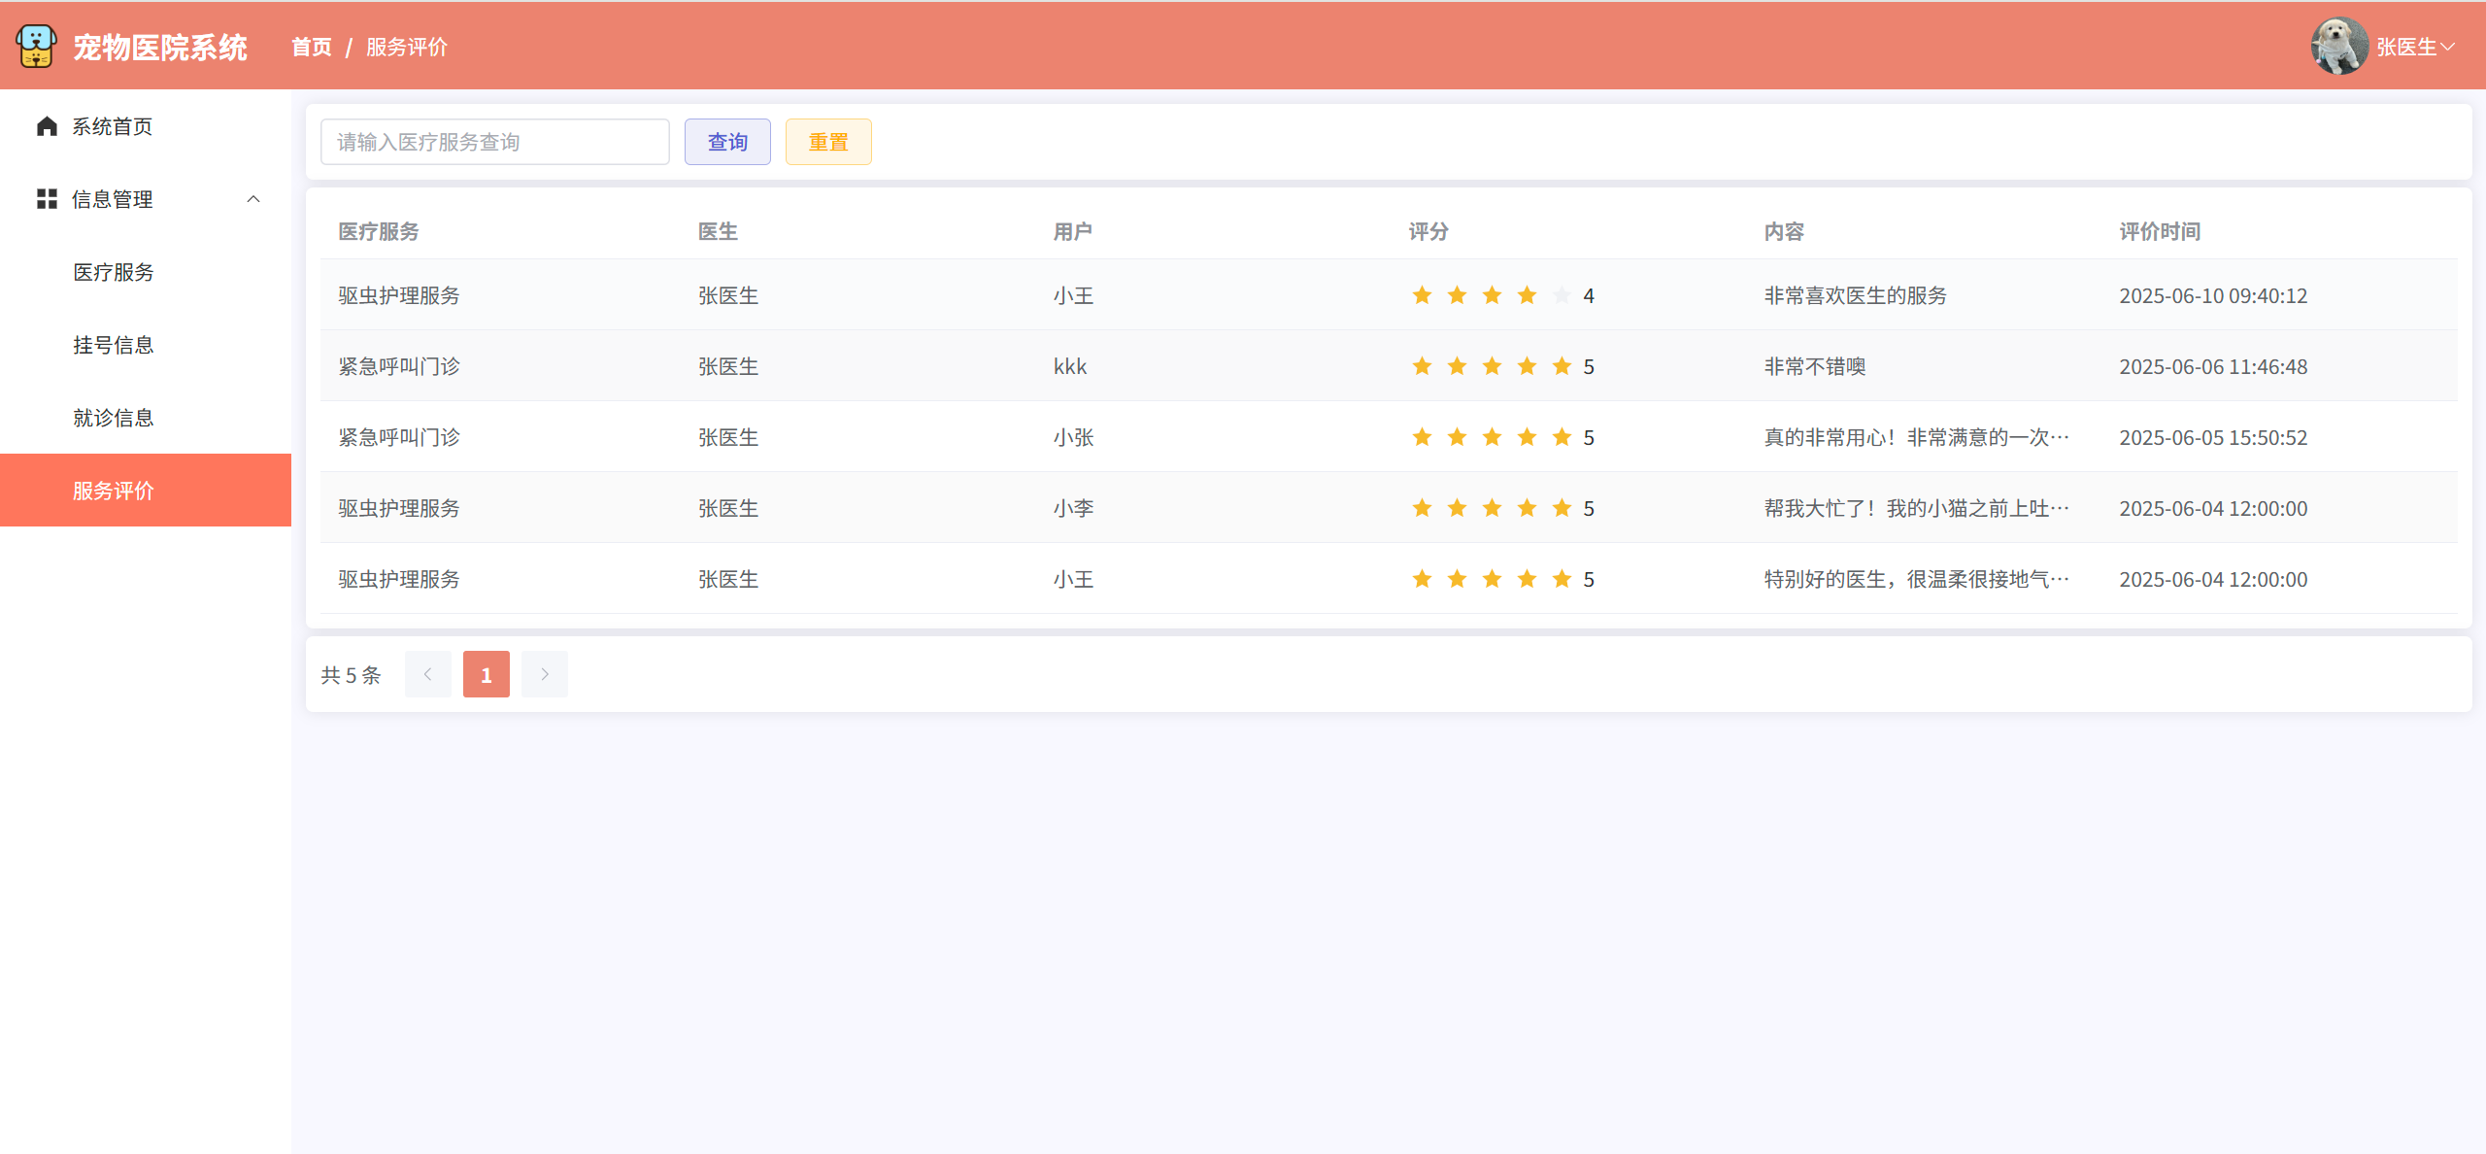2486x1154 pixels.
Task: Focus the 请输入医疗服务查询 input field
Action: (494, 142)
